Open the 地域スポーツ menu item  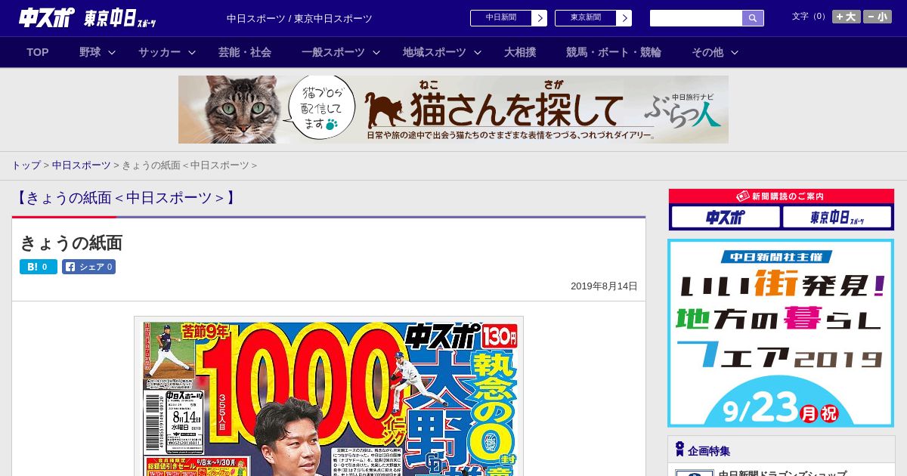[435, 52]
